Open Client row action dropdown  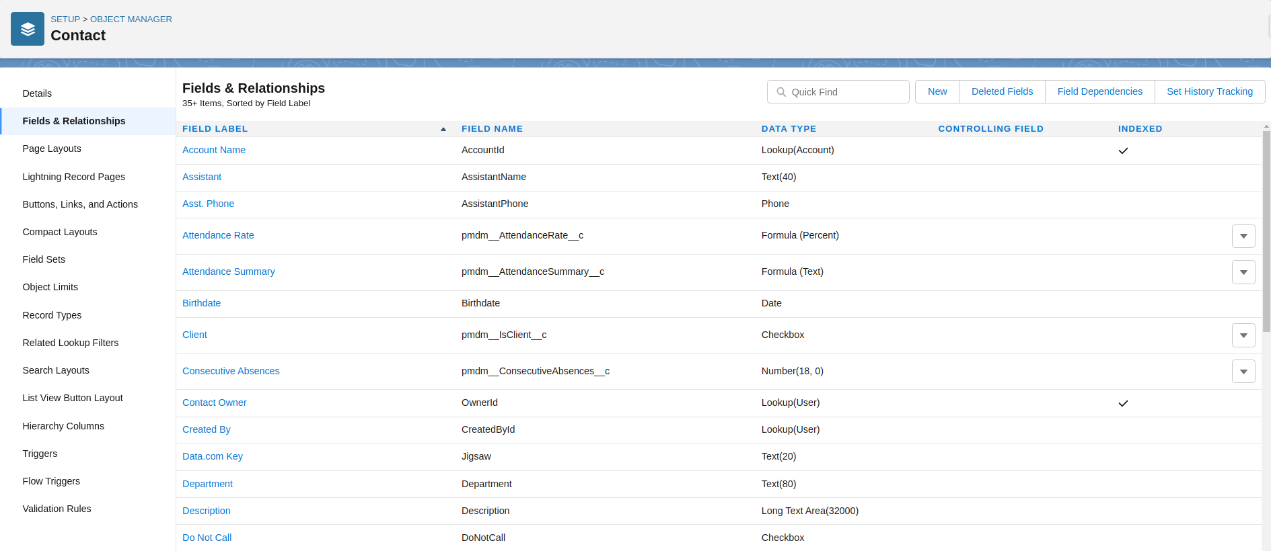pos(1243,335)
